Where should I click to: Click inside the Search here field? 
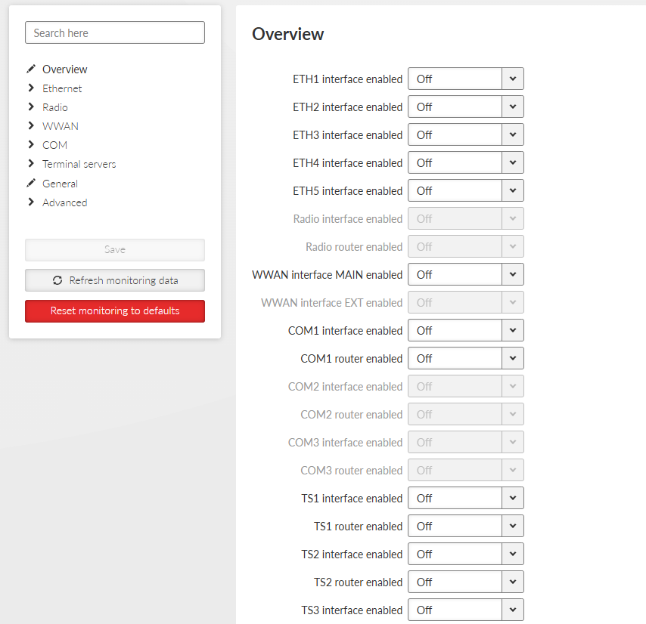[x=114, y=32]
